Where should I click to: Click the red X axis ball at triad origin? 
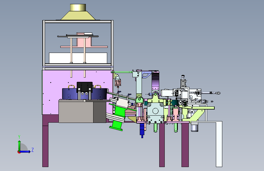[19, 152]
